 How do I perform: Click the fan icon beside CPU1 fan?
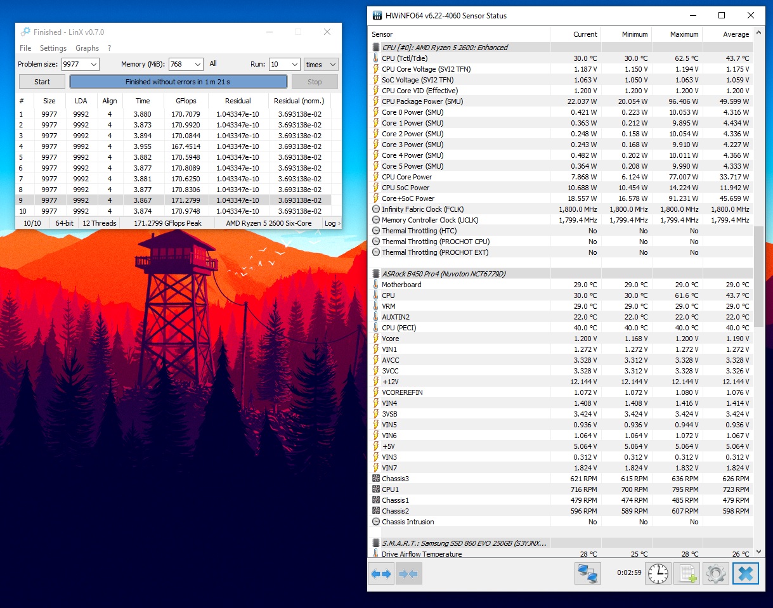[x=376, y=489]
